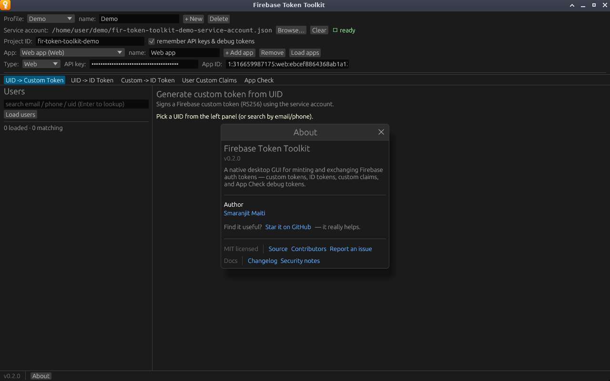This screenshot has width=610, height=381.
Task: Select the UID -> Custom Token tab
Action: tap(34, 80)
